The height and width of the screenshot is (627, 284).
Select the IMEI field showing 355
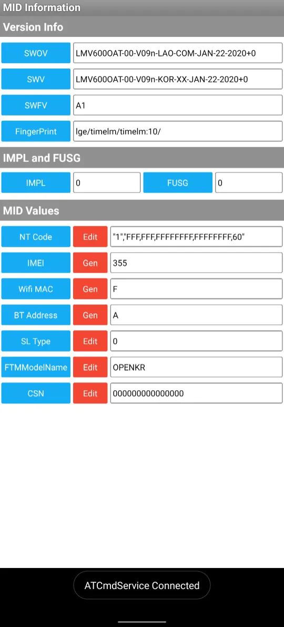(196, 263)
